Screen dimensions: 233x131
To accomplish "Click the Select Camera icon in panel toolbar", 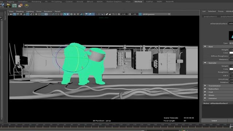I will point(11,14).
